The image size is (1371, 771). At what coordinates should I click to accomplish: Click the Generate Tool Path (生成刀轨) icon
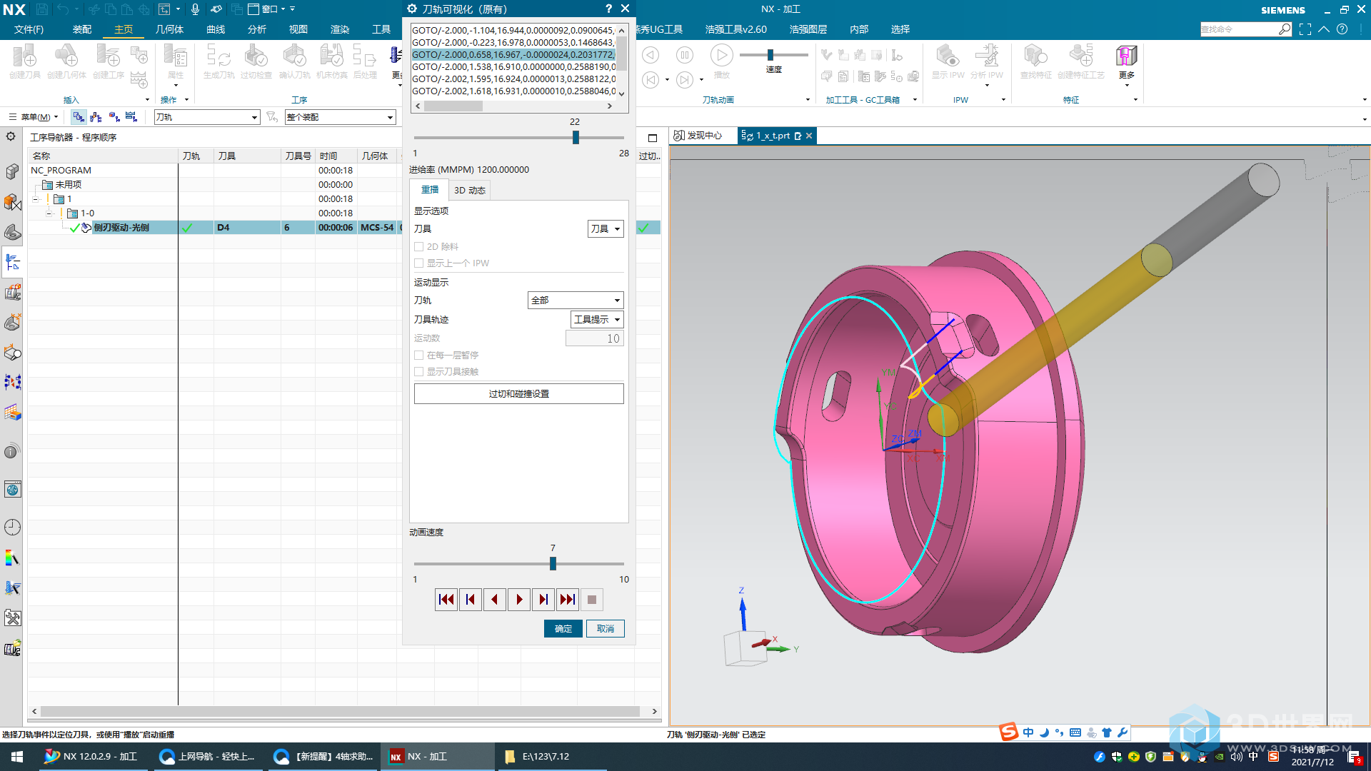click(x=219, y=57)
